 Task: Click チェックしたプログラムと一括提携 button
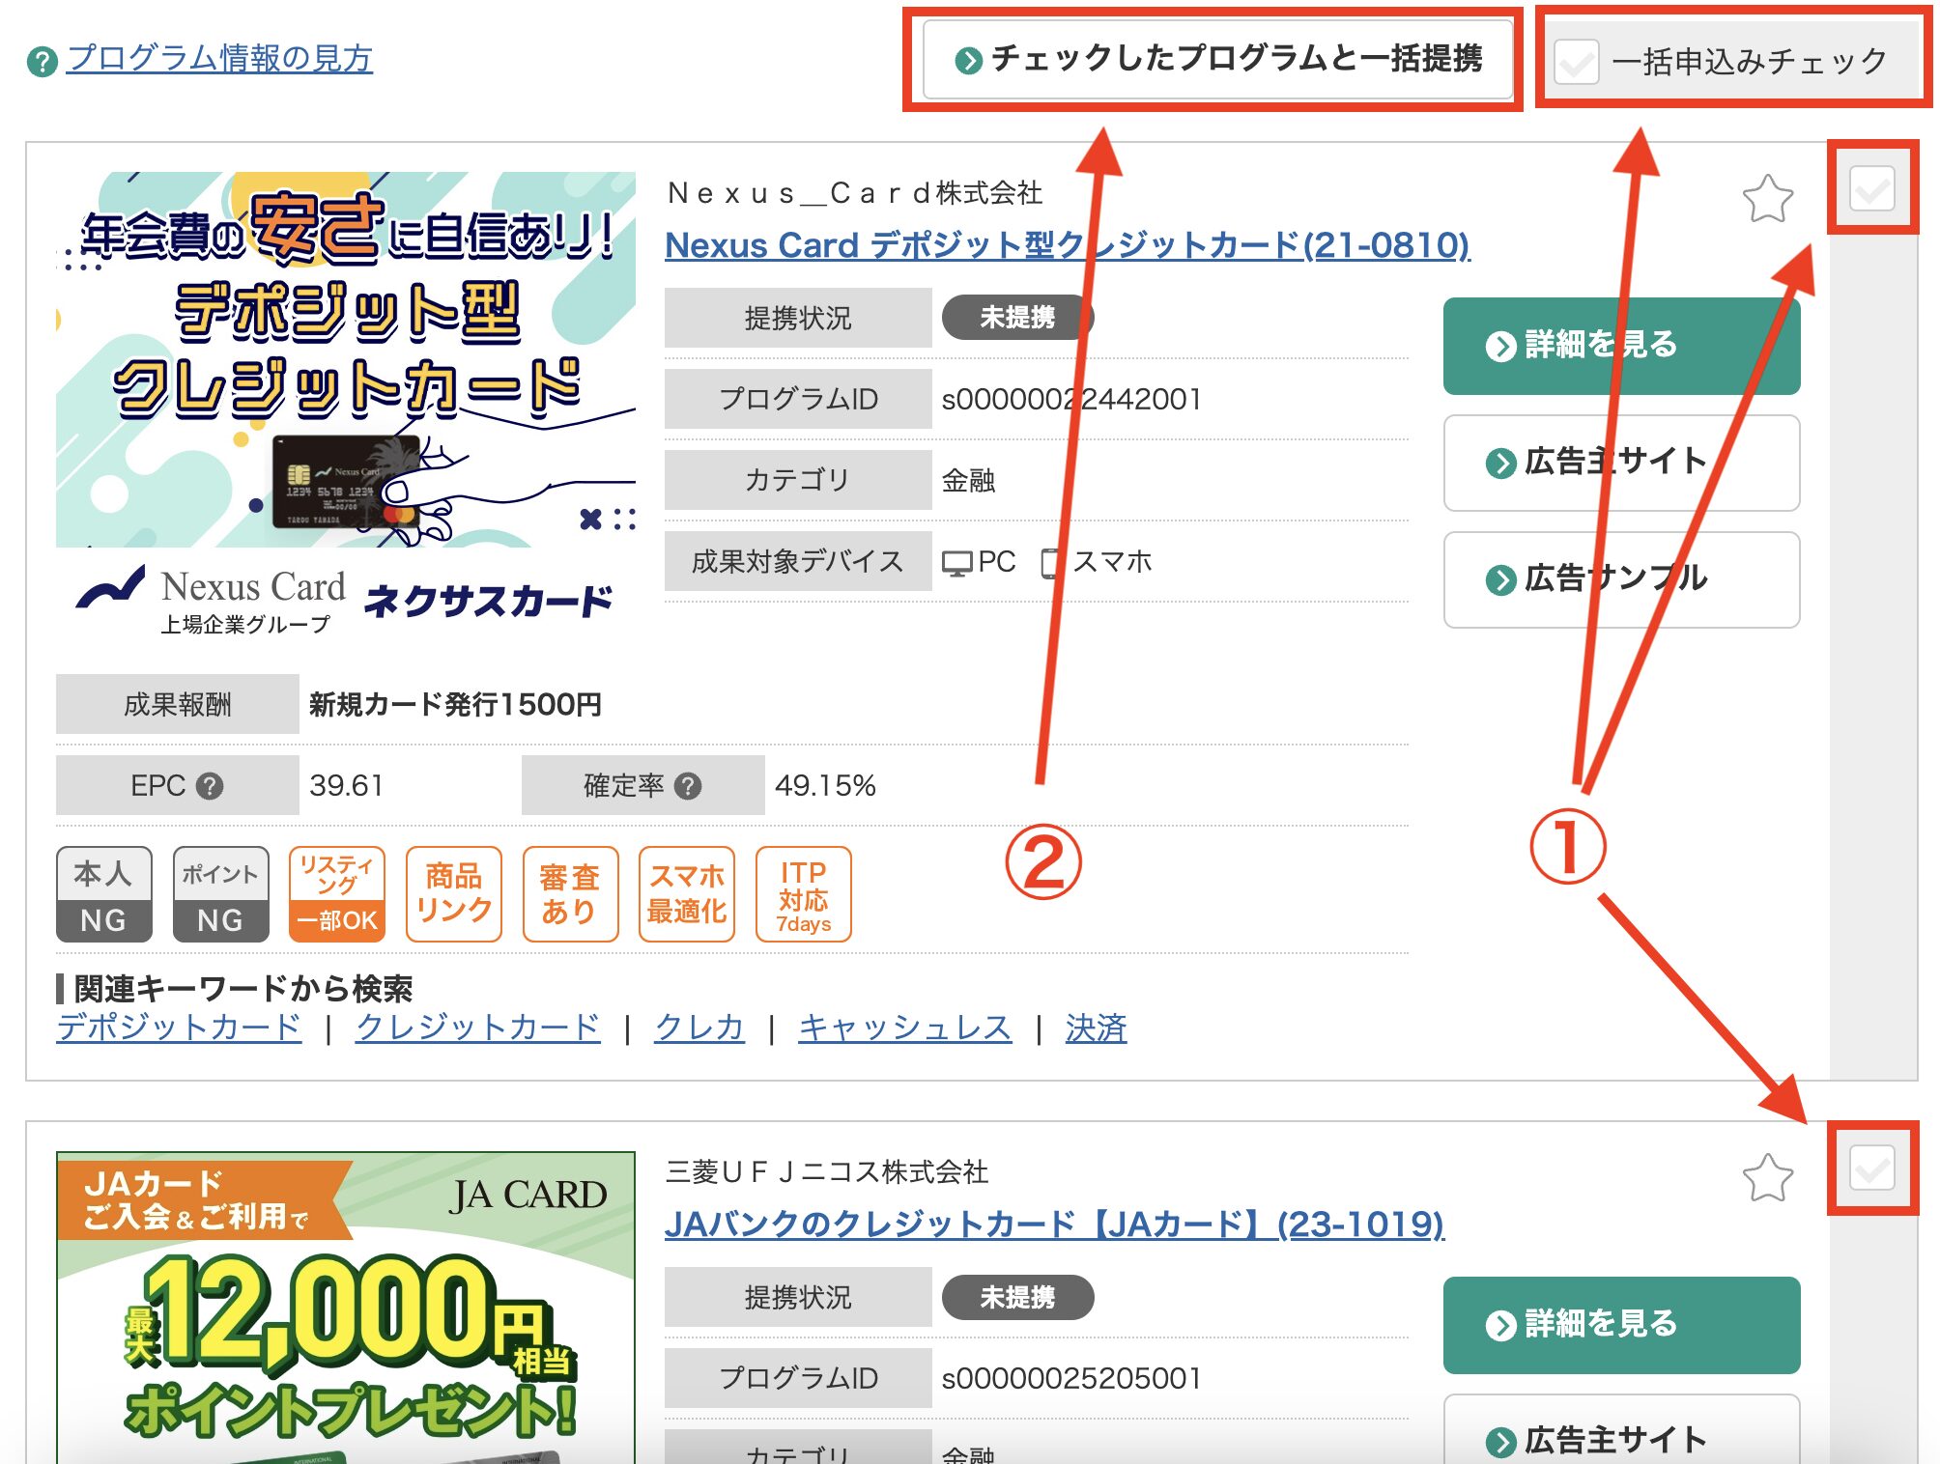pyautogui.click(x=1217, y=59)
